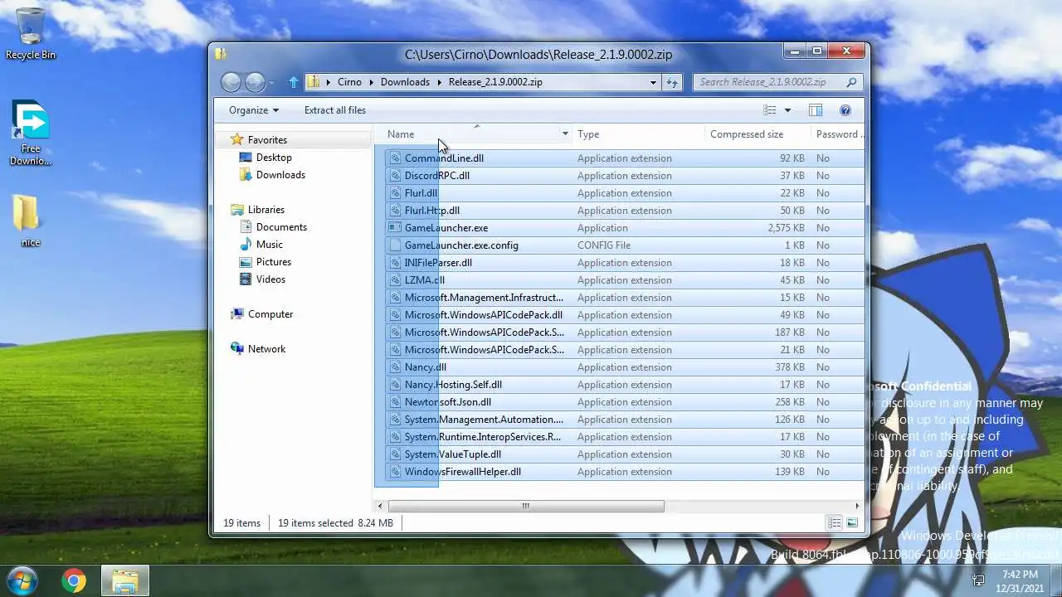Open the Videos library
The image size is (1062, 597).
coord(270,279)
